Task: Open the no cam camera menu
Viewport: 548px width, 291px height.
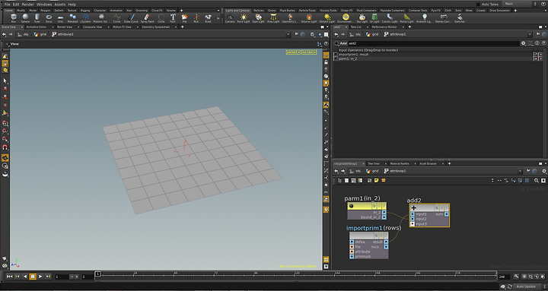Action: [x=309, y=52]
